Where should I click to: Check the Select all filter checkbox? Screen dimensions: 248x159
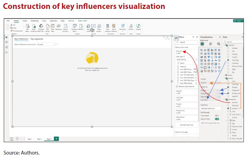(178, 67)
